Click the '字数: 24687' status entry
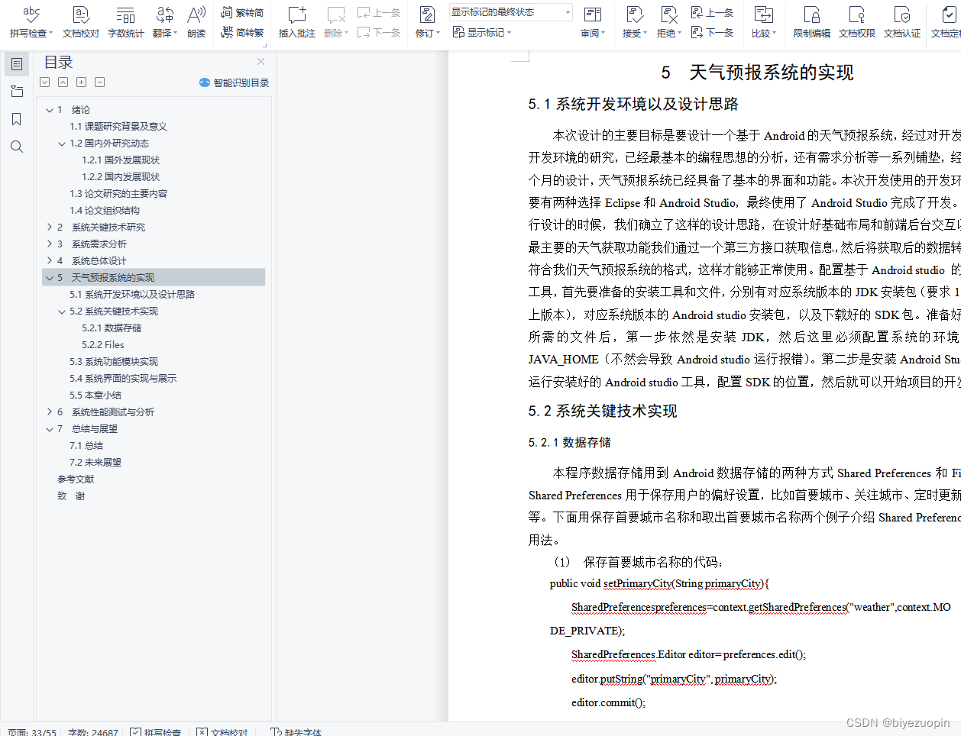961x736 pixels. tap(92, 731)
